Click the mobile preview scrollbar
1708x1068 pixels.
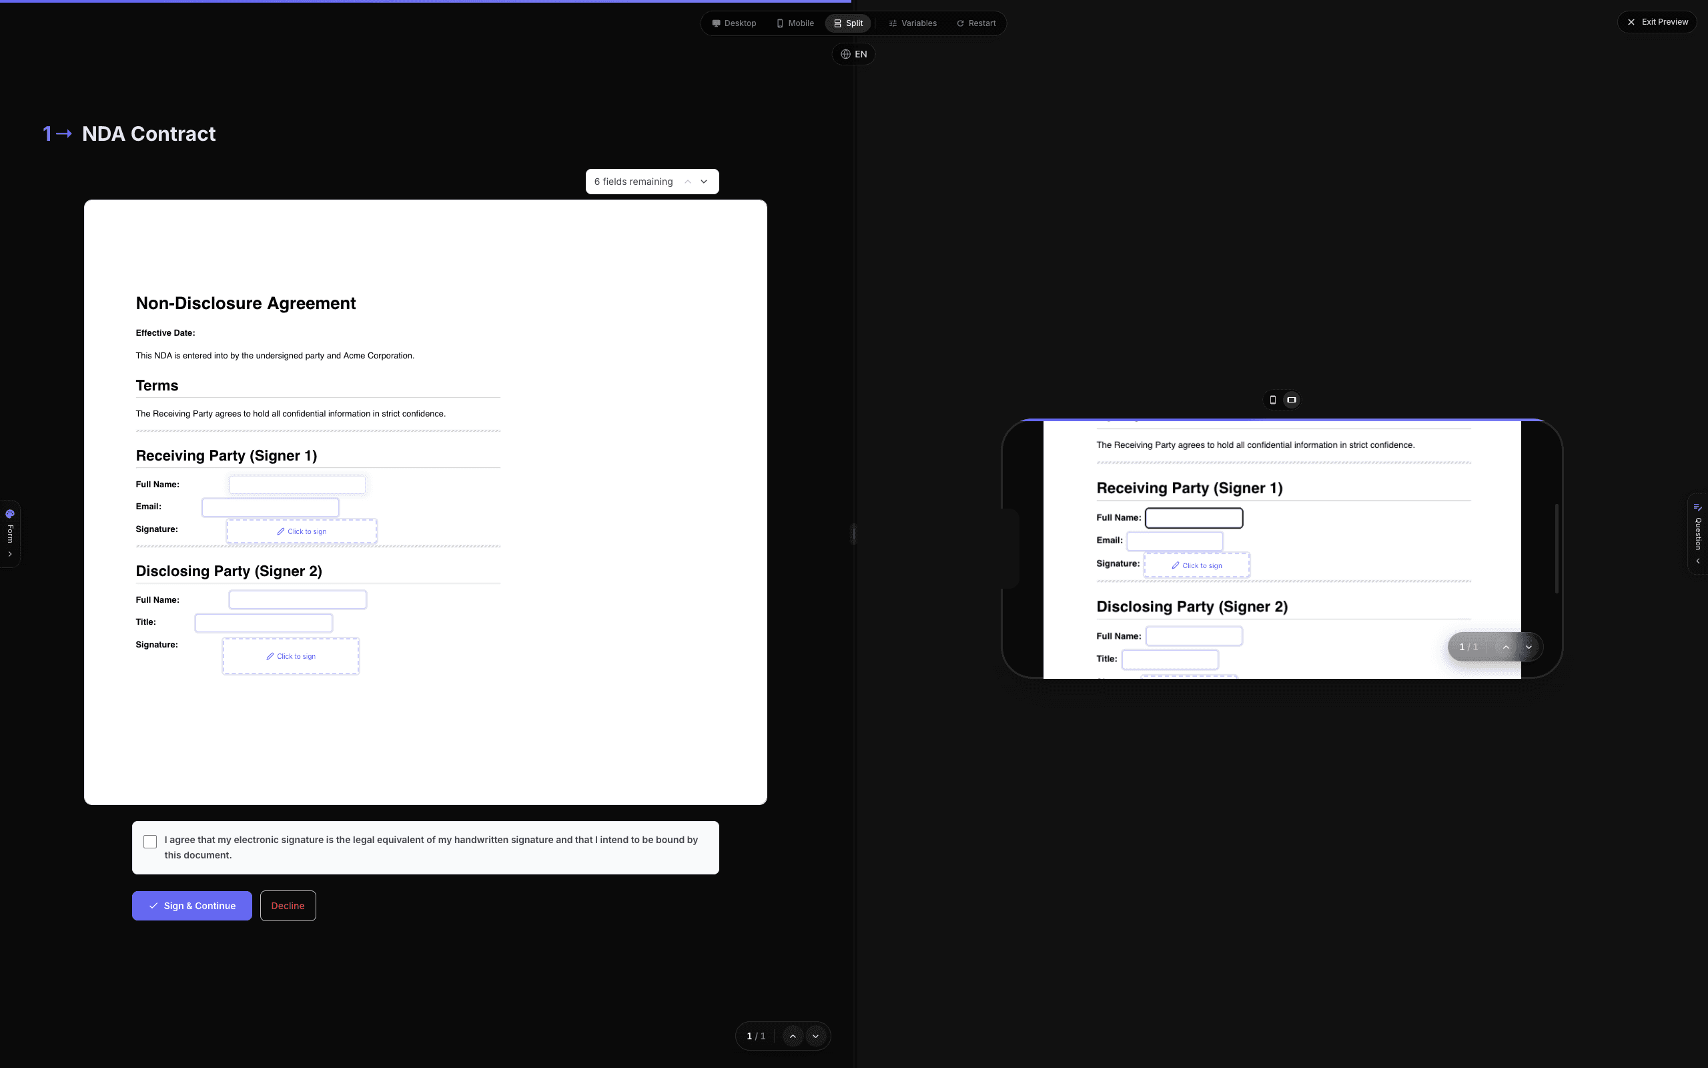pos(1557,548)
